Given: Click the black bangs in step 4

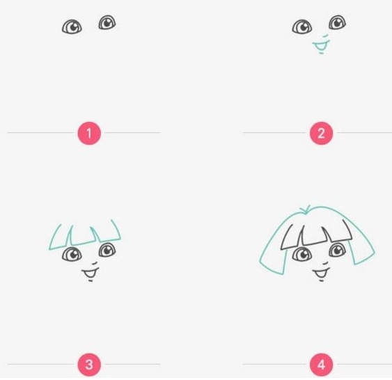Looking at the screenshot, I should [x=316, y=235].
